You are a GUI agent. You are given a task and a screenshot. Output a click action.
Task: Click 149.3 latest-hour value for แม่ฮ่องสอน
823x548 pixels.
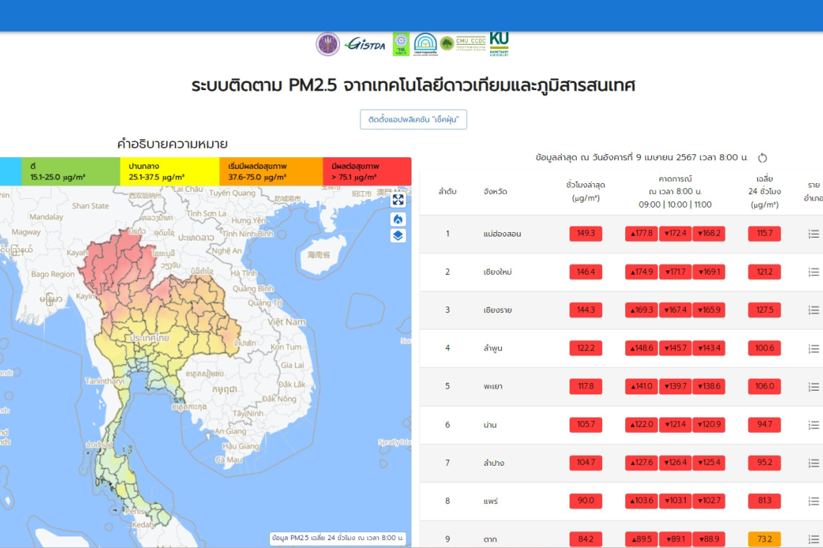585,234
